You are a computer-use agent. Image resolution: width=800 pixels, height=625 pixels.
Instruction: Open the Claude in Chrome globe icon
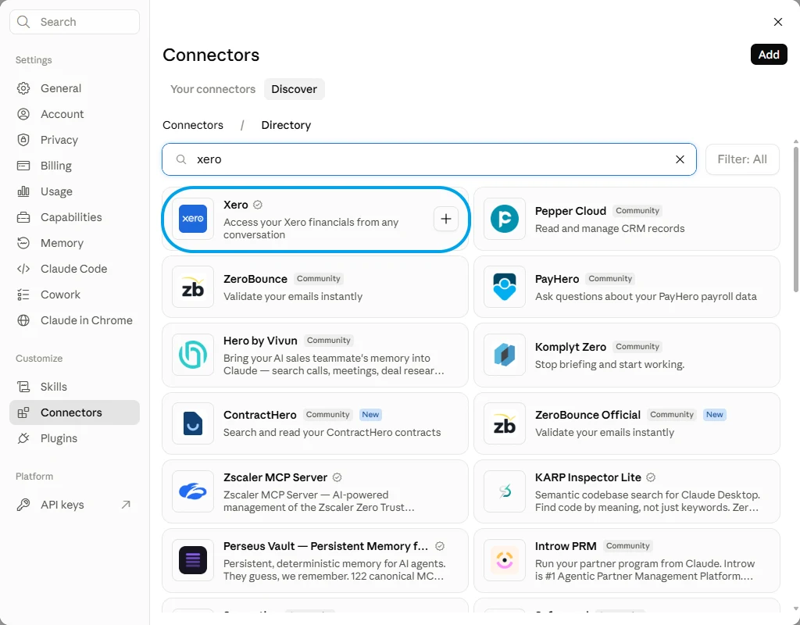click(x=23, y=320)
